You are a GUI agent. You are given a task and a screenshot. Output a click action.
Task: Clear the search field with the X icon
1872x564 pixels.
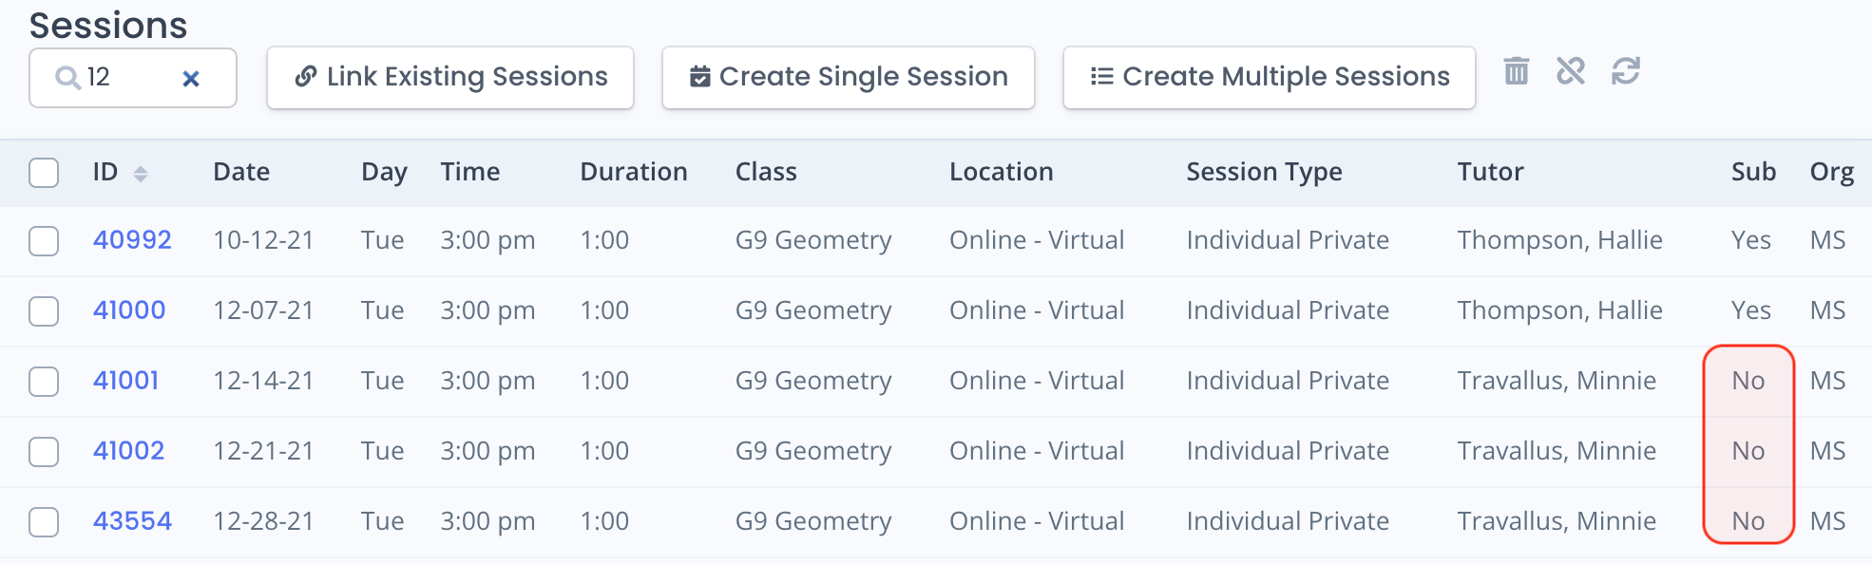[x=191, y=79]
